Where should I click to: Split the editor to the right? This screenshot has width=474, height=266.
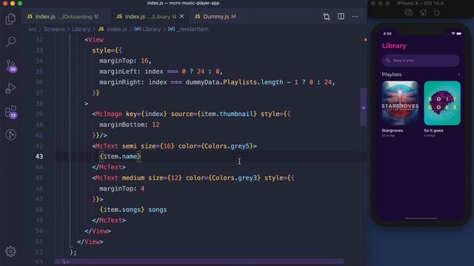pyautogui.click(x=341, y=16)
